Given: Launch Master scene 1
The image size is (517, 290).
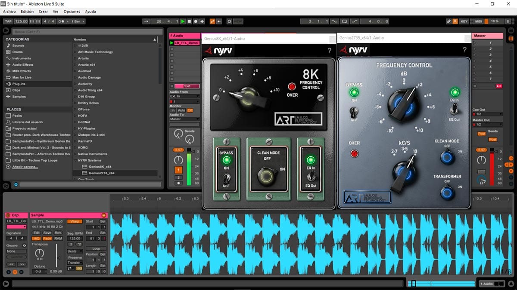Looking at the screenshot, I should (474, 43).
